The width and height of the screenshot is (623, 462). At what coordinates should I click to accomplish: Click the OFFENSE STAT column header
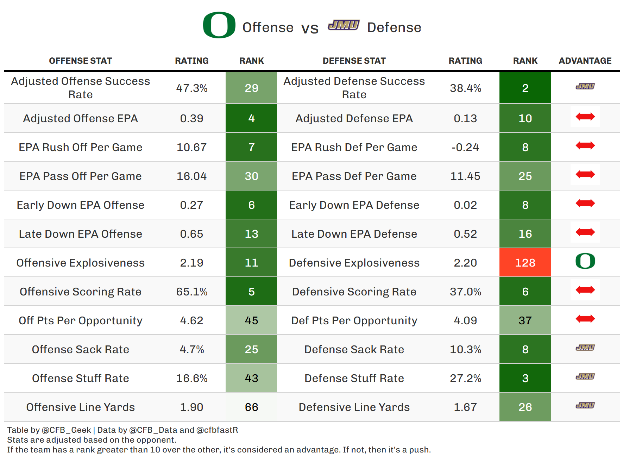point(80,61)
